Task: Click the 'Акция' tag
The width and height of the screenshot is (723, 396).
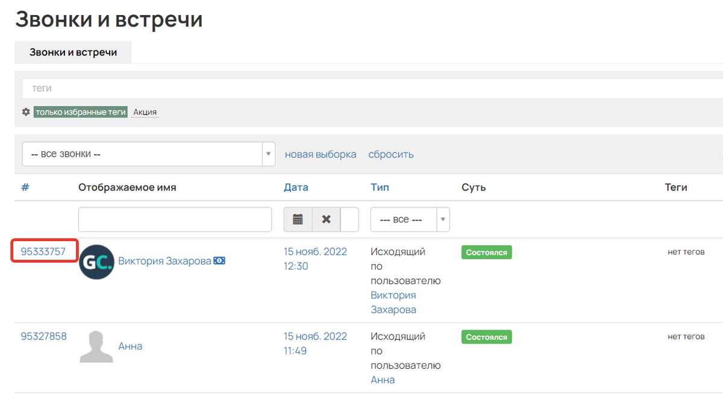Action: [x=145, y=112]
